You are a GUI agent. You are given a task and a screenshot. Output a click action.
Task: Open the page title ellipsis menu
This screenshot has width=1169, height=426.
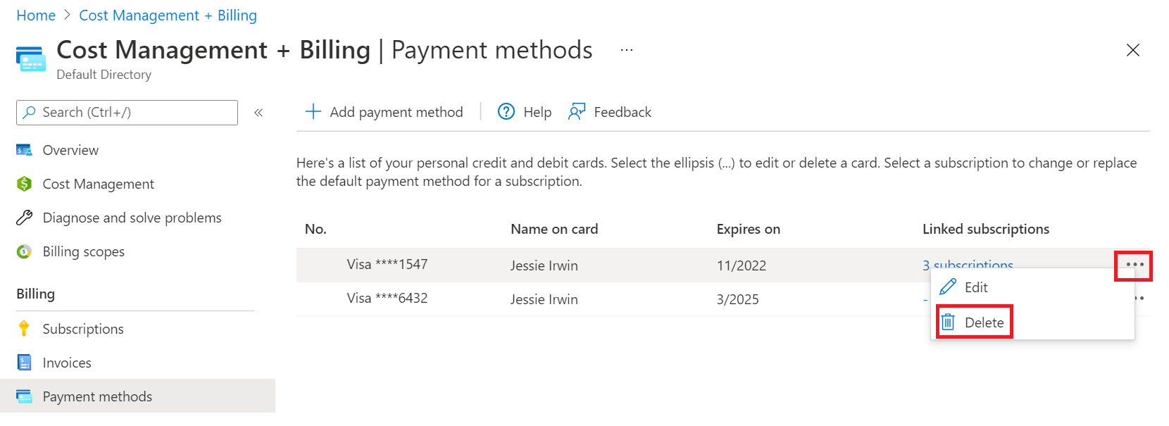625,49
